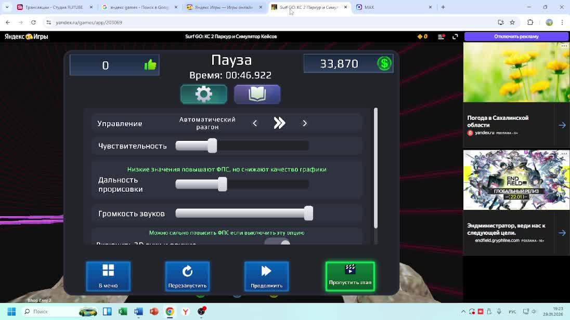Open Windows Start menu
Screen dimensions: 570x320
point(11,312)
